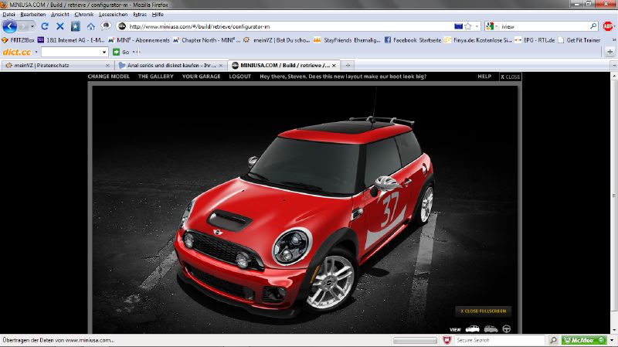
Task: Go to the browser home page icon
Action: click(91, 26)
